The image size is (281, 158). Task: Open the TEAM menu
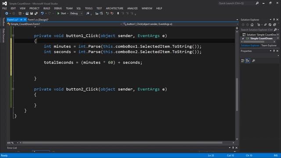tap(69, 8)
